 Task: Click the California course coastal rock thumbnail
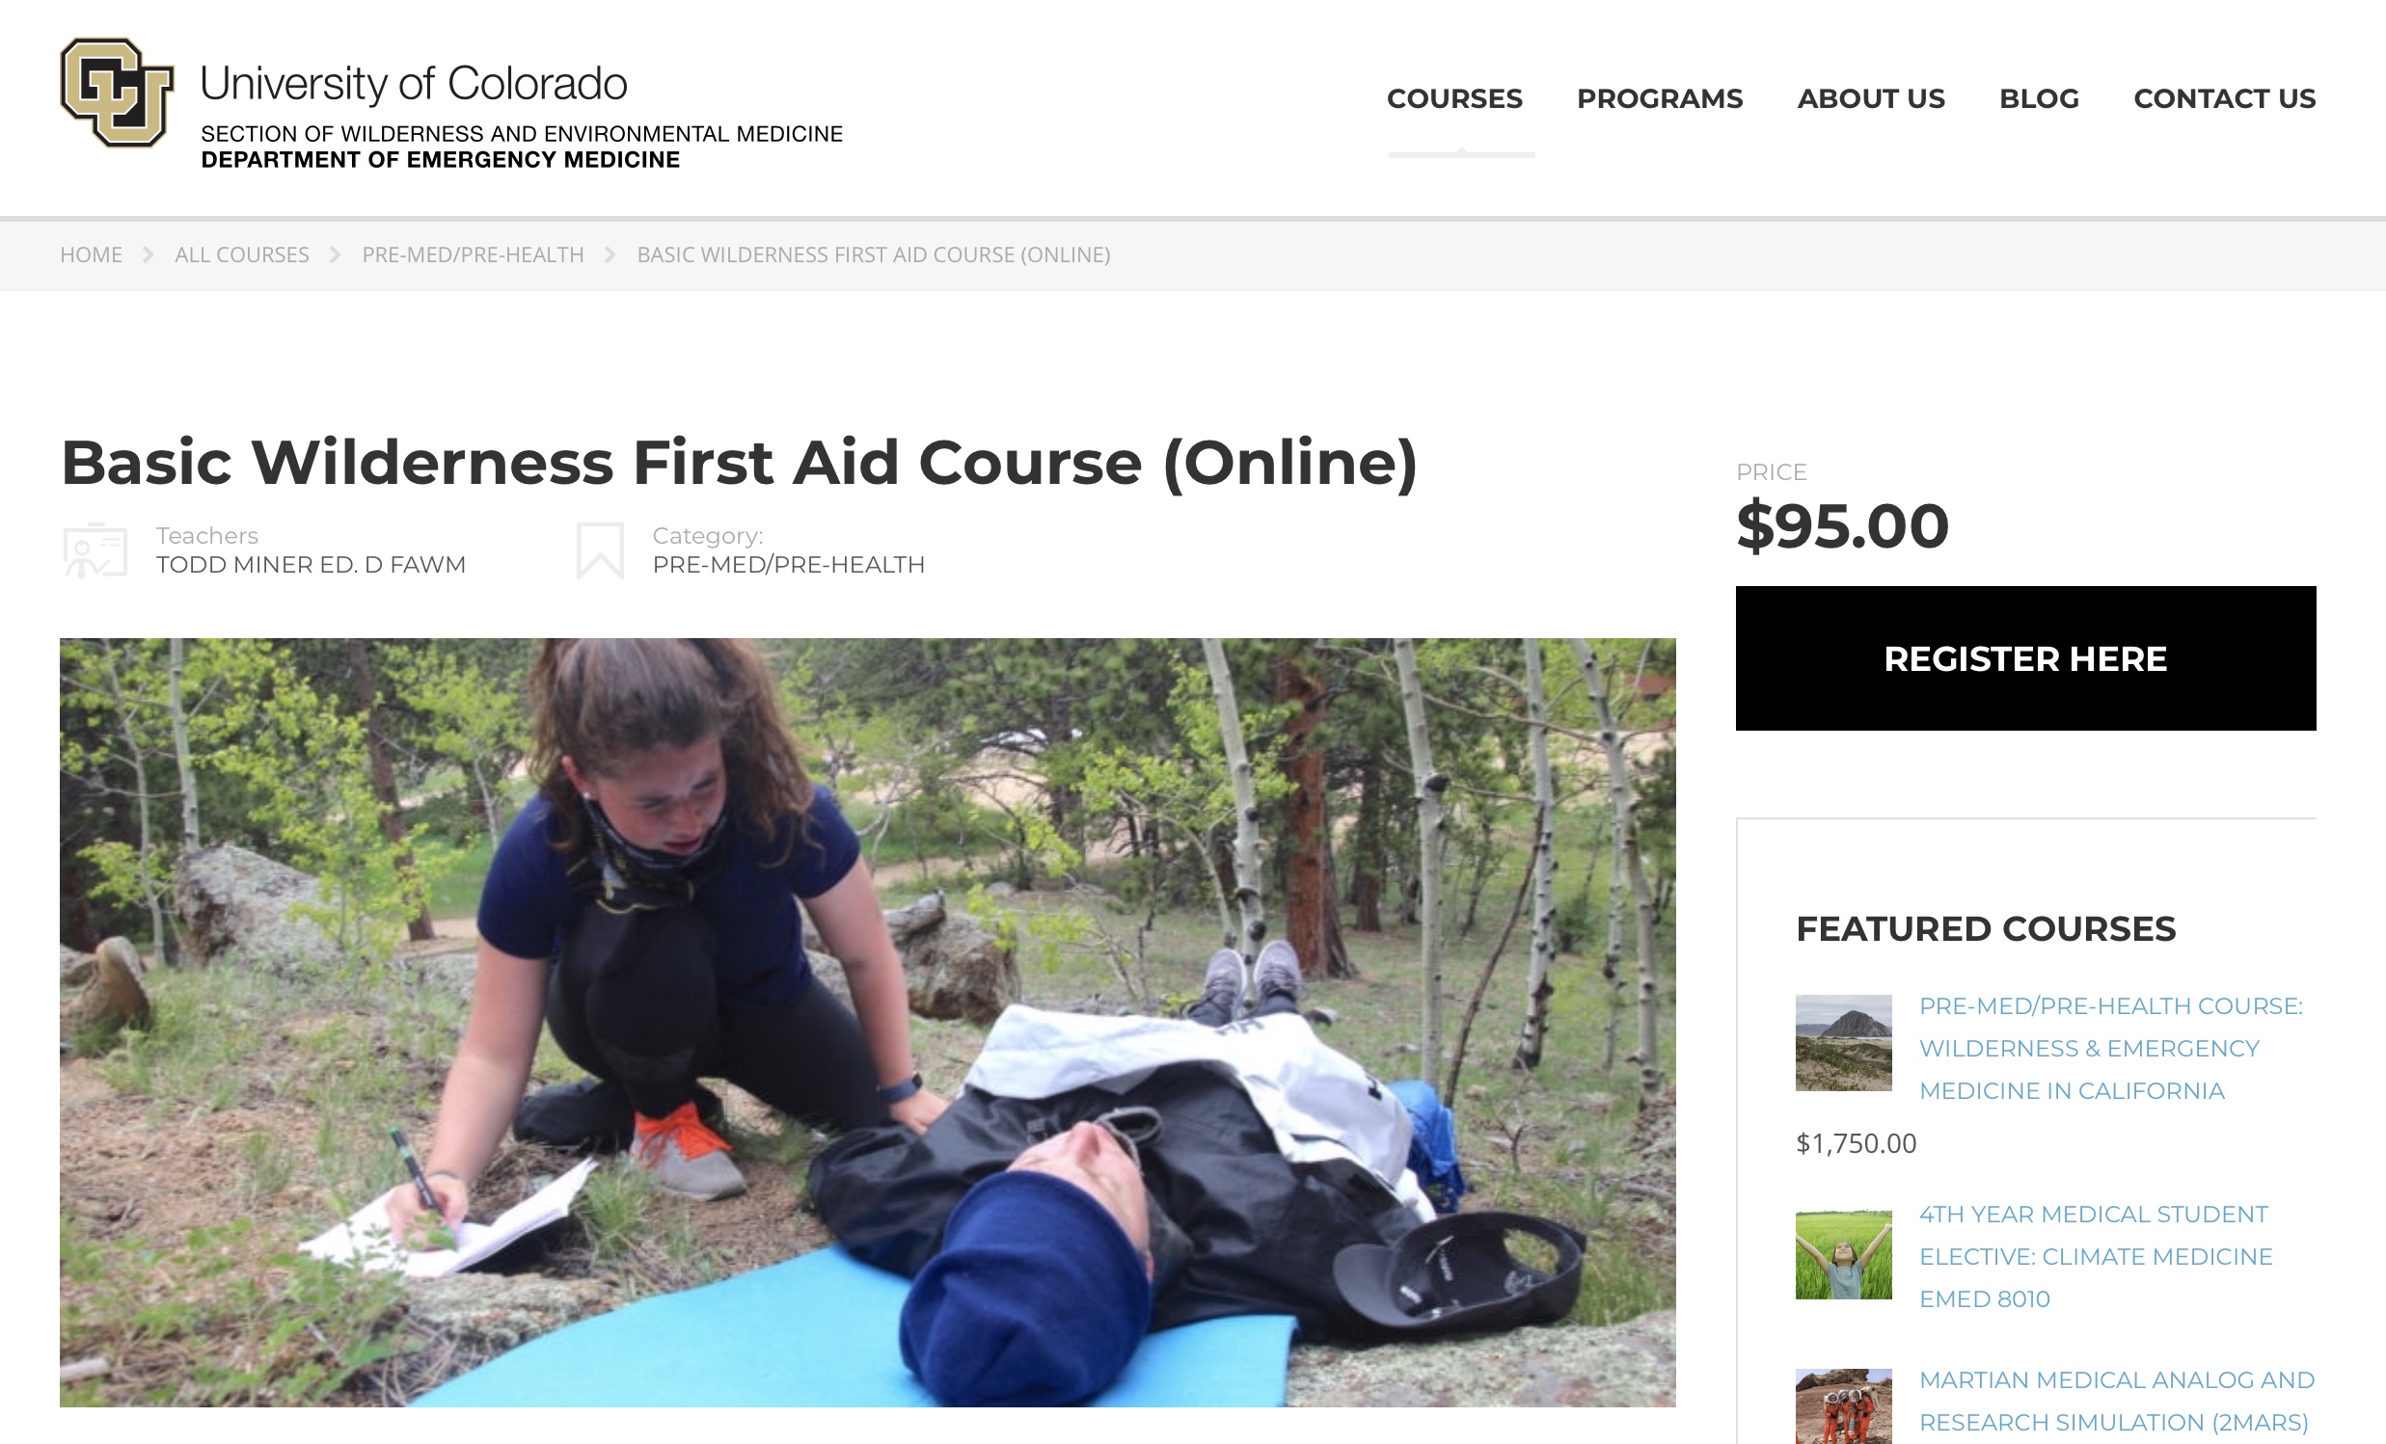[x=1844, y=1042]
